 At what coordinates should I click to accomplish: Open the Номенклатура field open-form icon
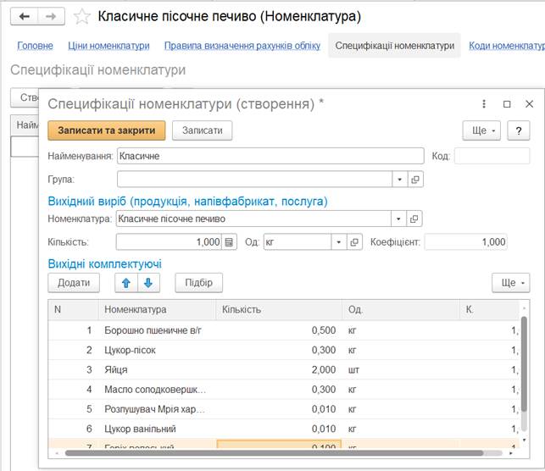[415, 219]
